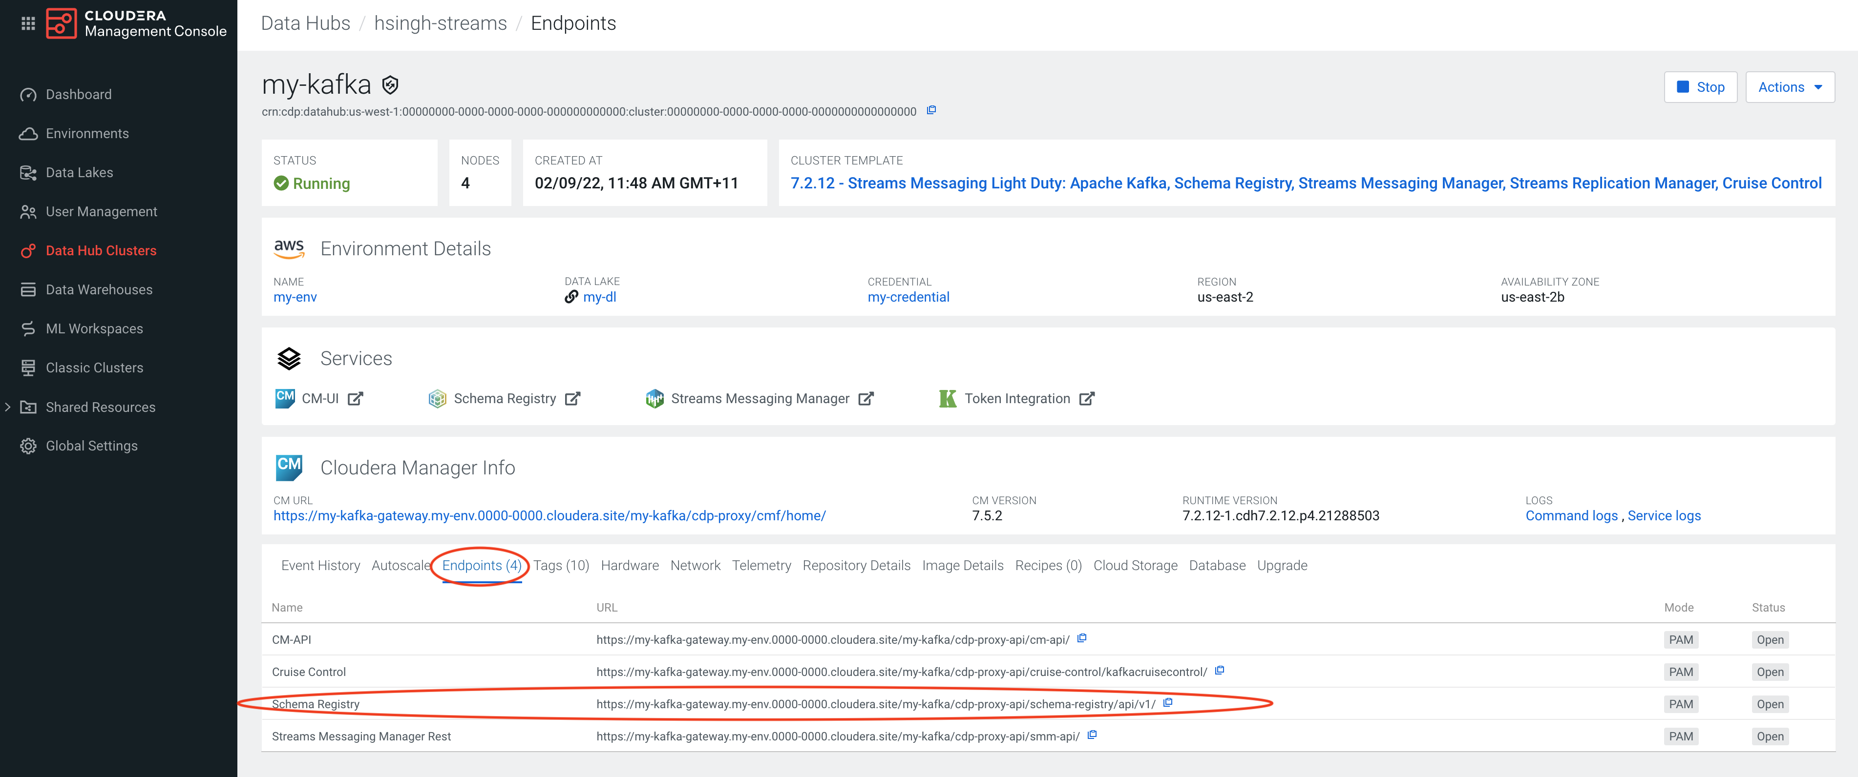
Task: Copy the Cruise Control endpoint URL
Action: click(1220, 670)
